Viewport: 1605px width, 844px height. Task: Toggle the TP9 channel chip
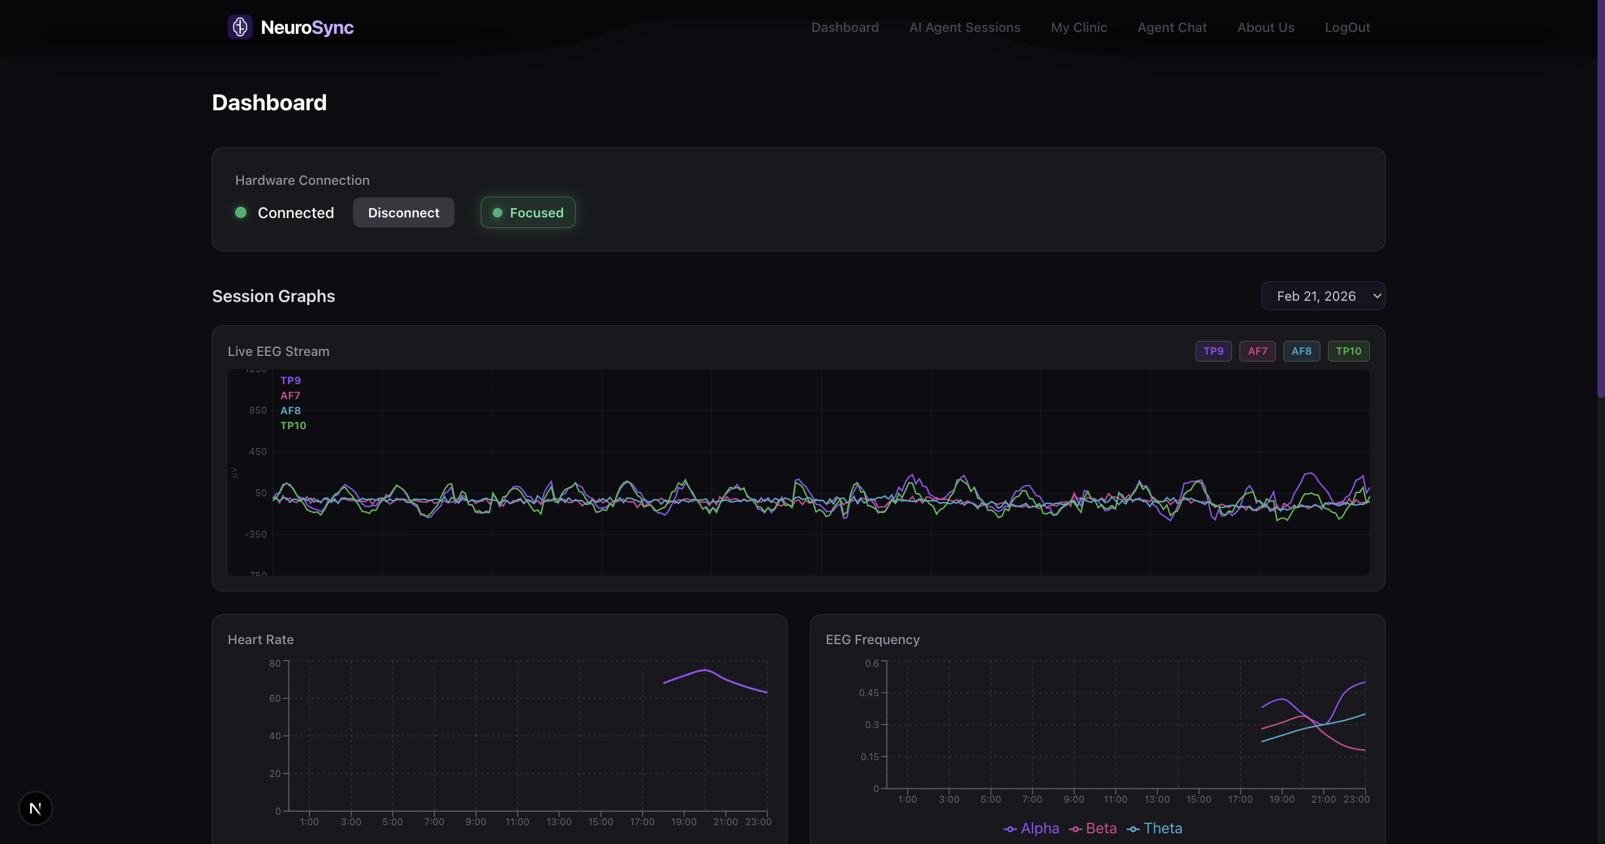(x=1213, y=351)
